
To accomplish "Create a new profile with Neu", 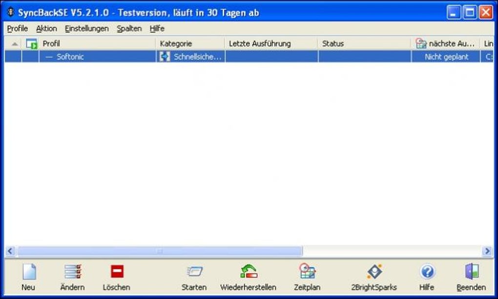I will 29,277.
